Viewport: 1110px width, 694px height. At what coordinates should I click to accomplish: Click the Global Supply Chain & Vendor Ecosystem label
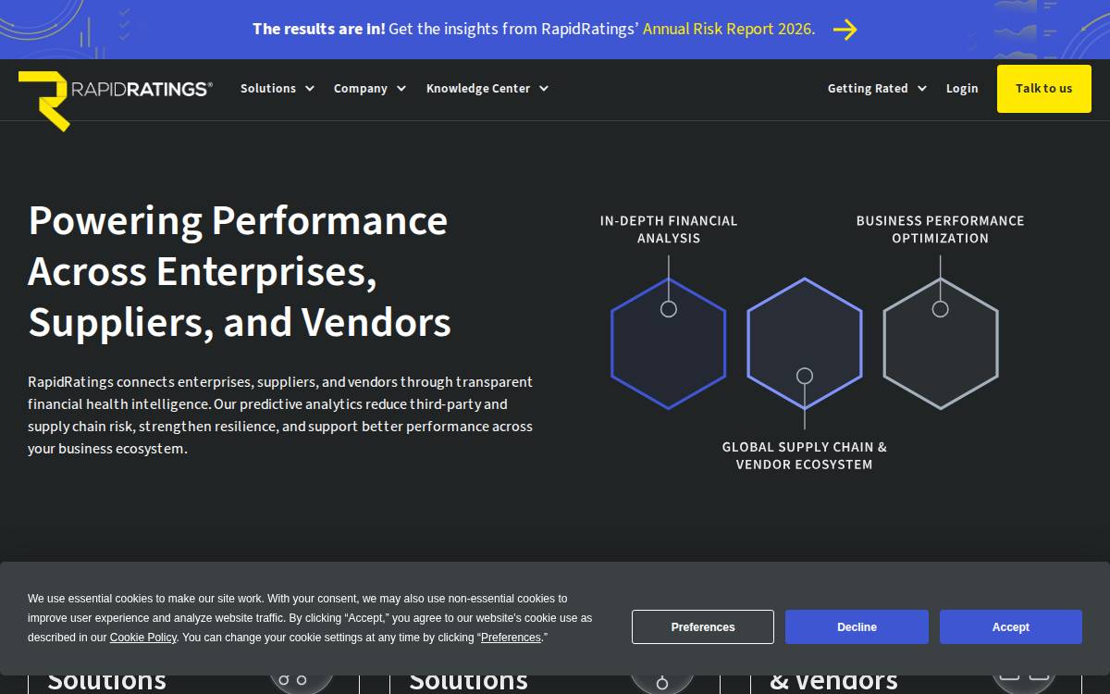click(x=805, y=455)
